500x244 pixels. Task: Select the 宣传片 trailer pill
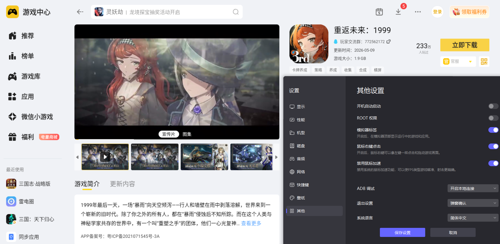[x=169, y=134]
